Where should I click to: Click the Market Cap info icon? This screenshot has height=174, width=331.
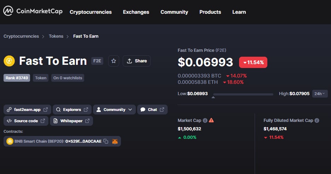205,120
